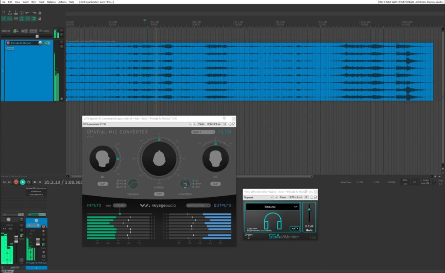Open the Binaural decoder dropdown

click(272, 207)
